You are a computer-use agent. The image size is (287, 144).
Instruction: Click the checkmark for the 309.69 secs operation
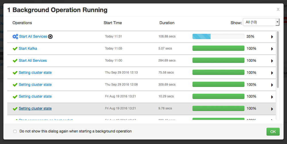pyautogui.click(x=15, y=85)
